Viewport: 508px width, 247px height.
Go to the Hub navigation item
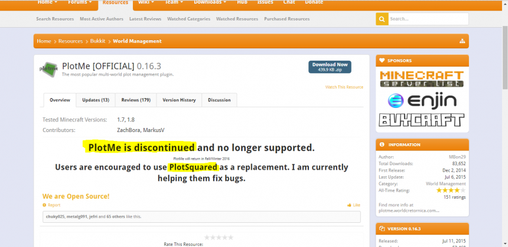242,2
